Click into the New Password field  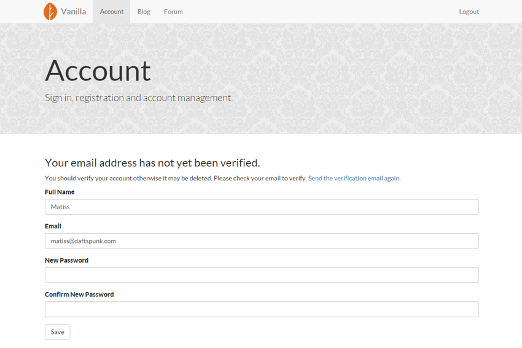(x=262, y=275)
